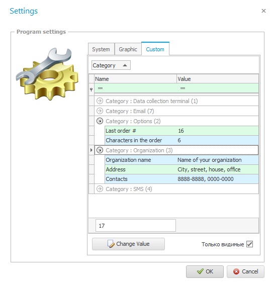
Task: Toggle the Только видимые checkbox
Action: (249, 244)
